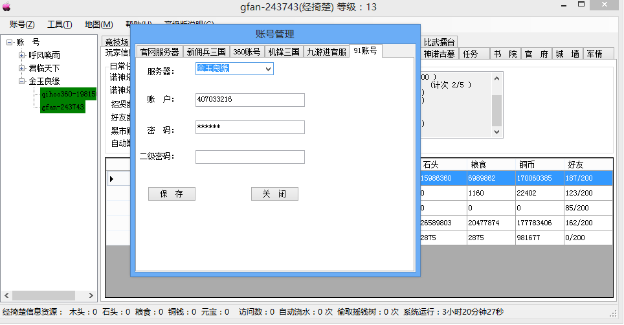
Task: Select the 官网服务器 tab
Action: click(x=159, y=52)
